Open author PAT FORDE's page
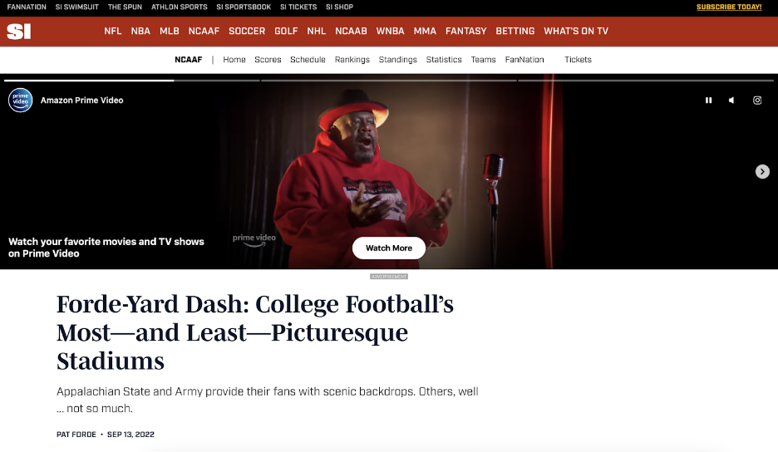This screenshot has width=778, height=452. click(76, 435)
